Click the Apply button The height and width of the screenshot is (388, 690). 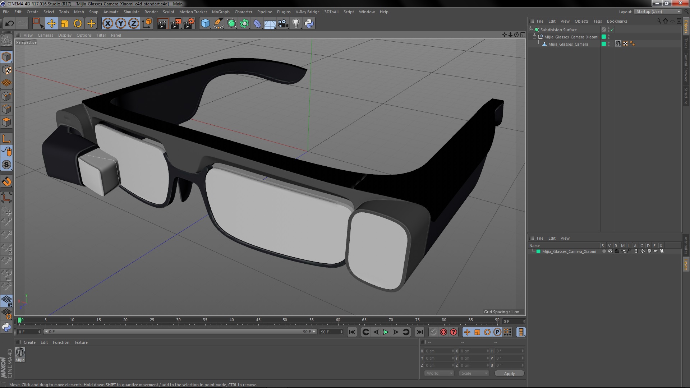509,374
